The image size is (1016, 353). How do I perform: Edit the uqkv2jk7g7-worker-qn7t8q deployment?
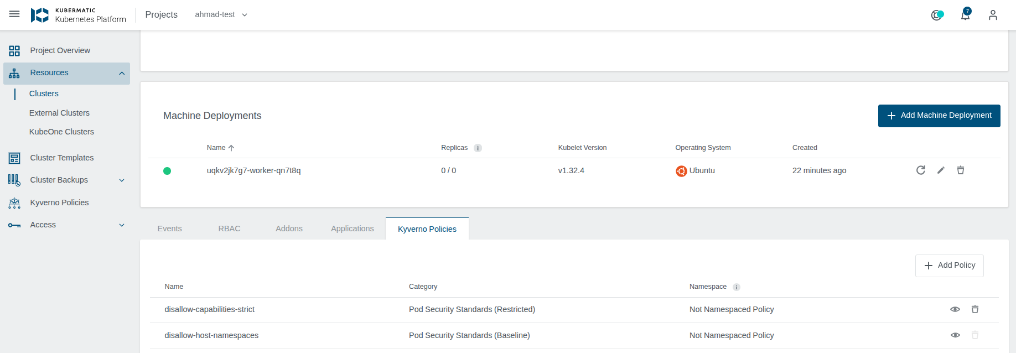click(x=941, y=170)
